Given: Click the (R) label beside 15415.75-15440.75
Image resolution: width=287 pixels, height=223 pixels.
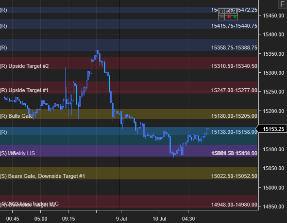Looking at the screenshot, I should pos(3,26).
